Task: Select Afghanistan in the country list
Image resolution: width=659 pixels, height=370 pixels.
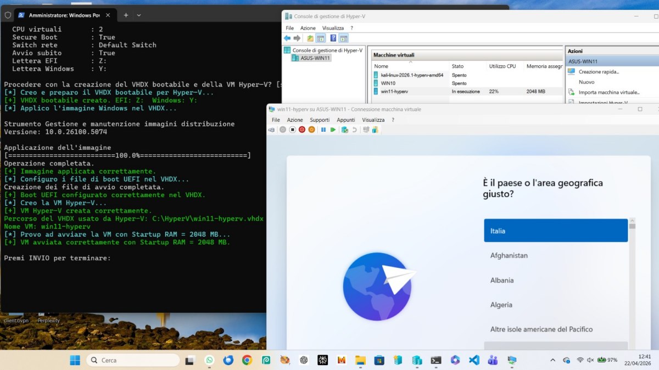Action: click(555, 255)
